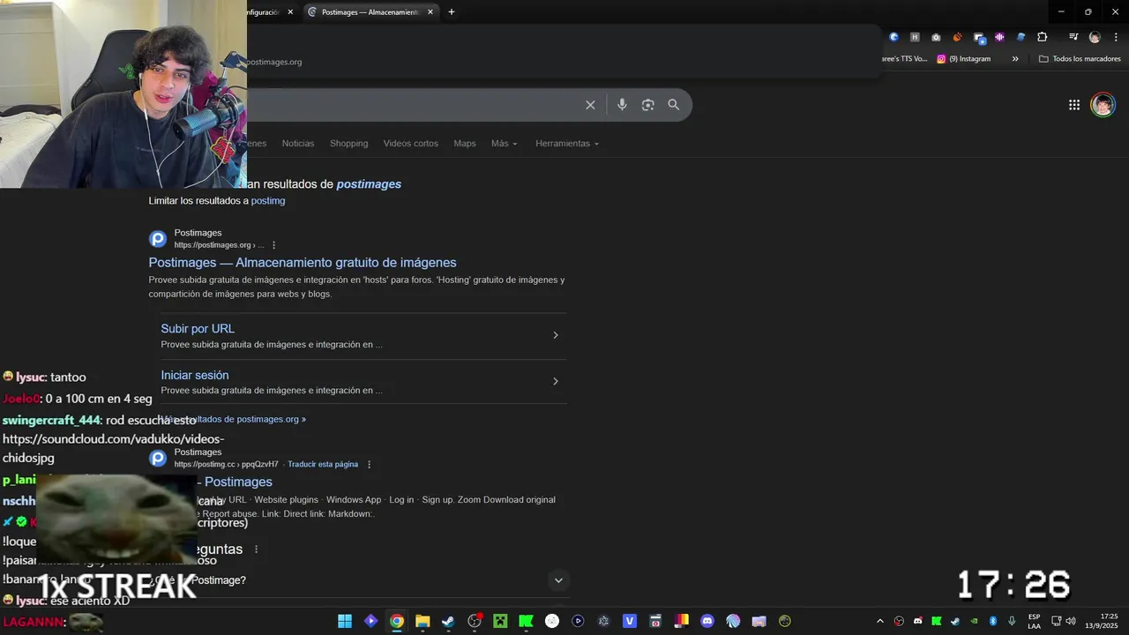Open the Iniciar sesión sitelink arrow
Screen dimensions: 1129x635
click(556, 381)
